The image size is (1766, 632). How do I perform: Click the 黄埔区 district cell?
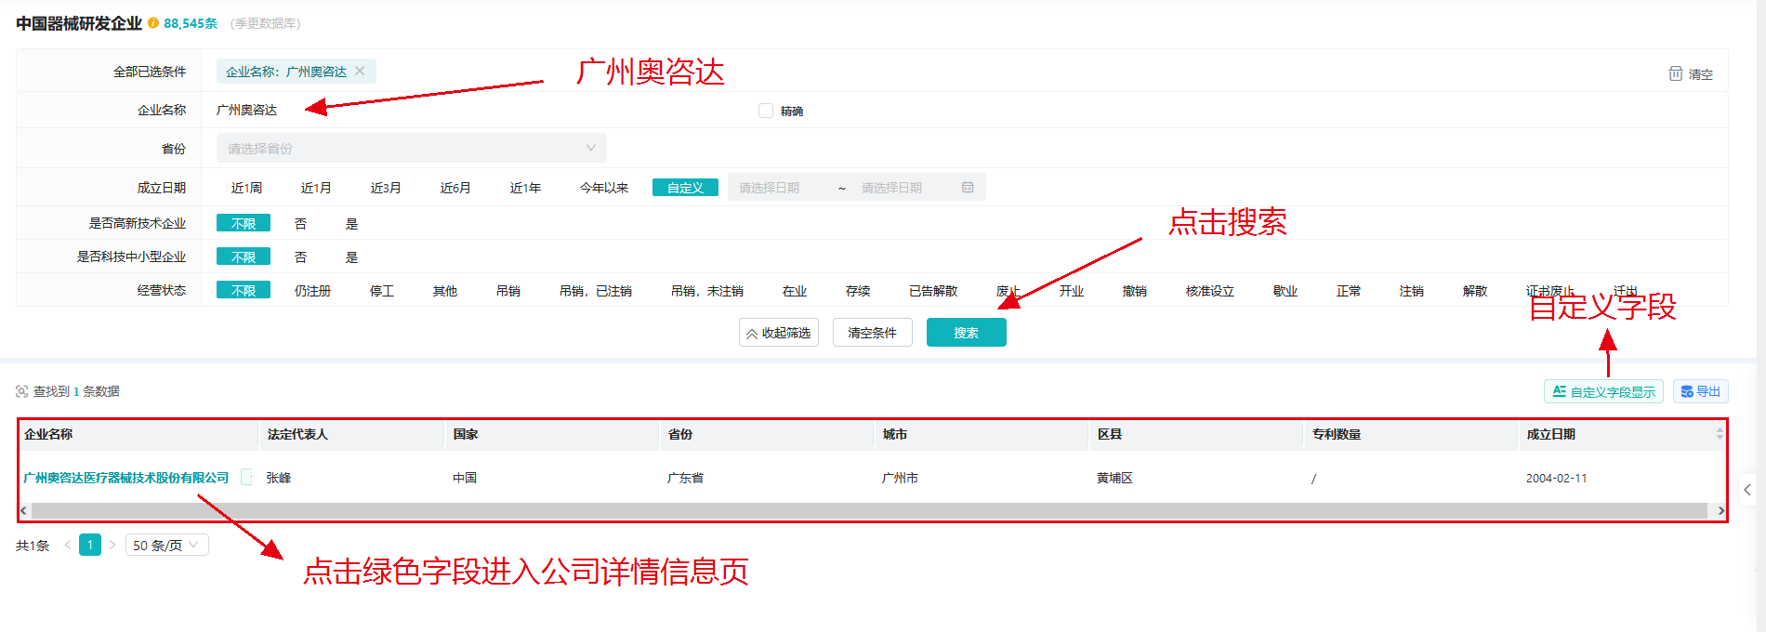pyautogui.click(x=1114, y=478)
